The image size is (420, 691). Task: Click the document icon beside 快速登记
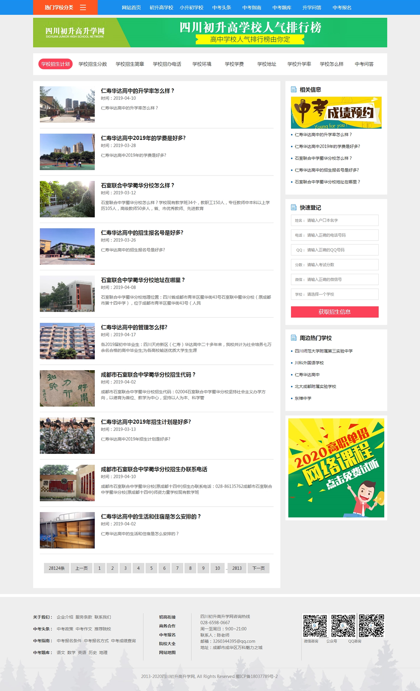pos(294,208)
